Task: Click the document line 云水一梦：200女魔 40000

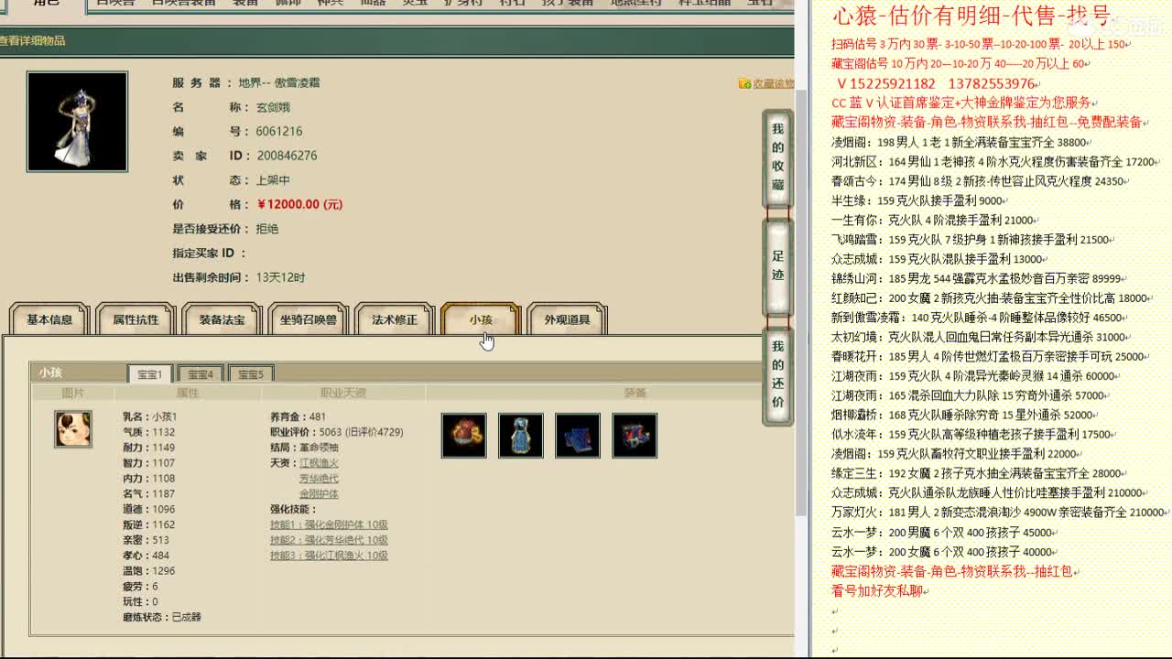Action: pos(942,552)
